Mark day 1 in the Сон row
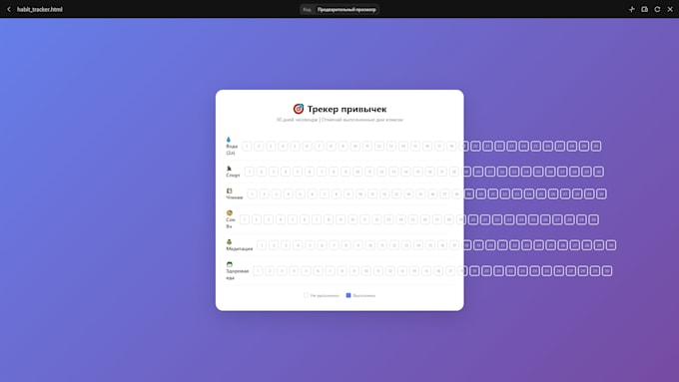The height and width of the screenshot is (382, 679). pos(245,219)
